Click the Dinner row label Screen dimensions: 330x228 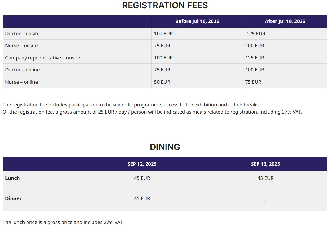coord(13,198)
